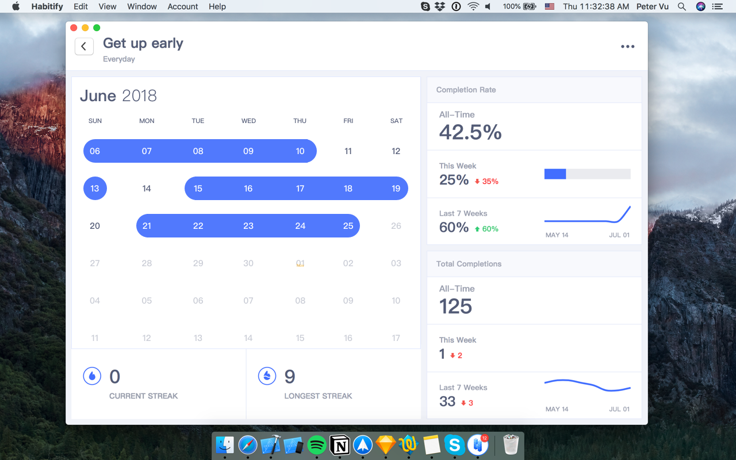
Task: Open the Account menu
Action: (x=182, y=6)
